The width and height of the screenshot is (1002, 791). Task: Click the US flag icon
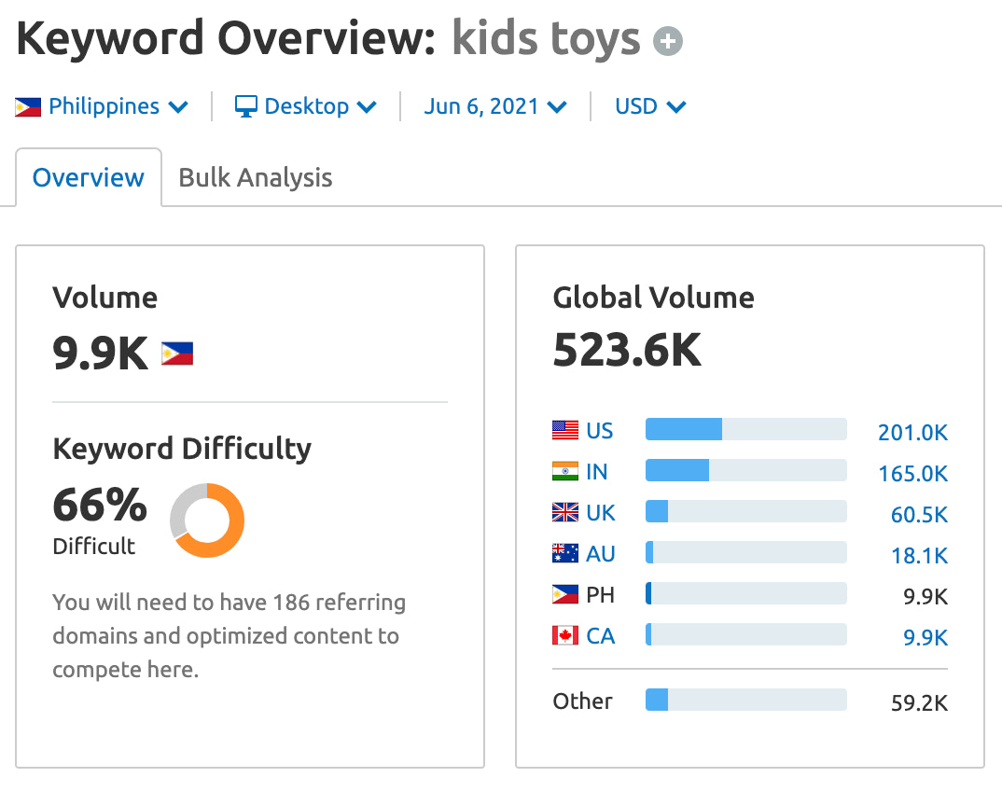click(565, 431)
